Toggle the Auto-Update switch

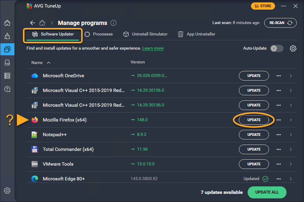click(x=277, y=48)
